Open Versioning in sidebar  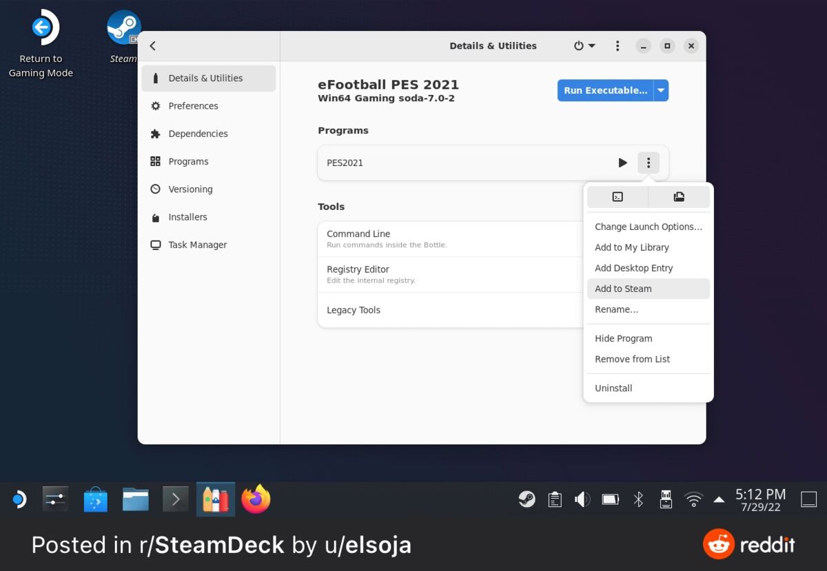(209, 189)
